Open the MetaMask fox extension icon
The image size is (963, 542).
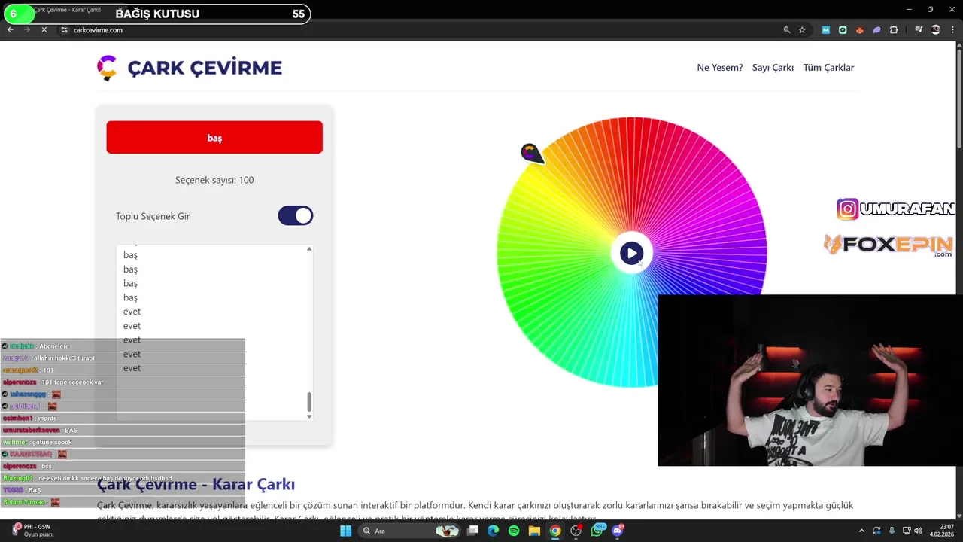[860, 30]
